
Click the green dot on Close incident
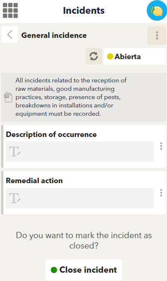[54, 270]
